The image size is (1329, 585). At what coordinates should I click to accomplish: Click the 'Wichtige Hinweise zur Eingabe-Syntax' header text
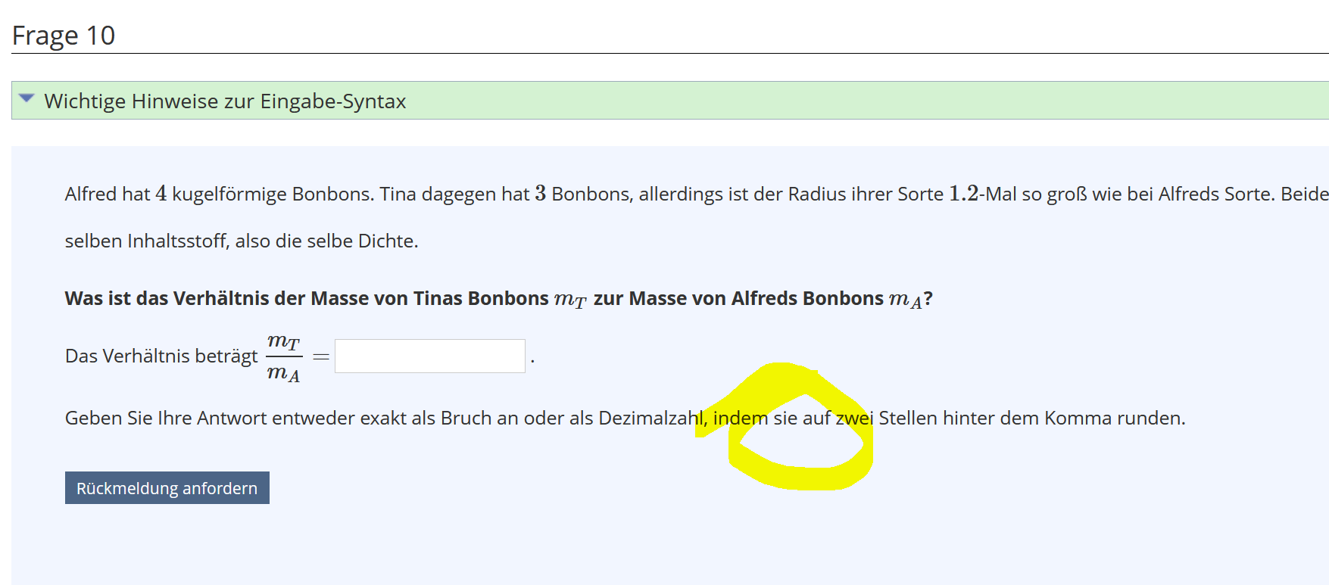[x=225, y=101]
